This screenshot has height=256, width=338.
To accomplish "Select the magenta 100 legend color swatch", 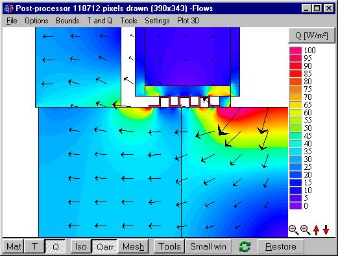I will pos(295,51).
